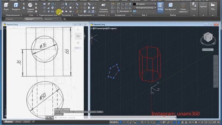Click the Без имени UCS label under ViewCube
The height and width of the screenshot is (125, 222).
point(208,50)
